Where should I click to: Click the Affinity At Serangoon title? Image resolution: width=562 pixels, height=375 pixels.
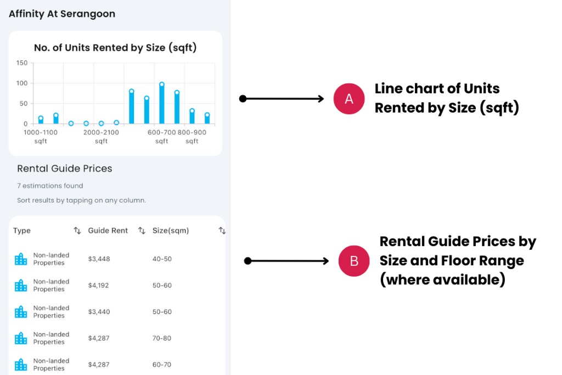pyautogui.click(x=62, y=14)
